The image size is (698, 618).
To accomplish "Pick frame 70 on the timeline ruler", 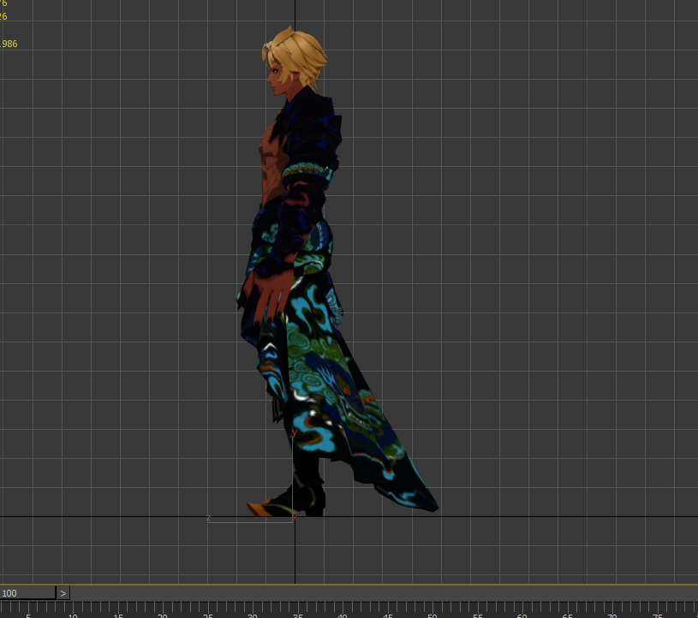I will 611,609.
